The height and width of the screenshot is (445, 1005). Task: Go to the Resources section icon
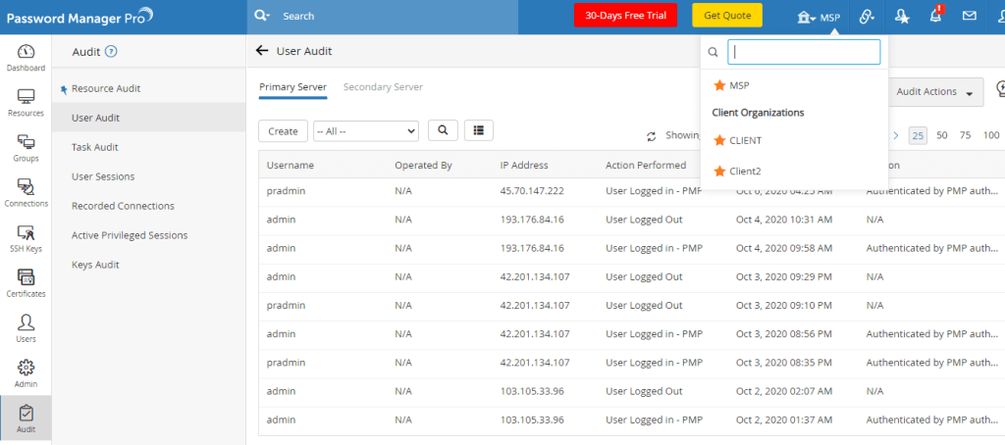pyautogui.click(x=26, y=102)
